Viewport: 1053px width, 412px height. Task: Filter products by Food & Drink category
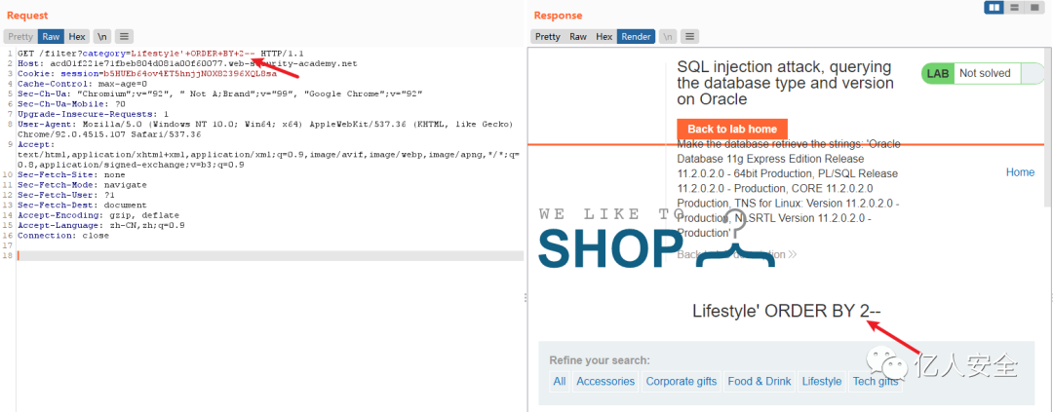tap(760, 381)
